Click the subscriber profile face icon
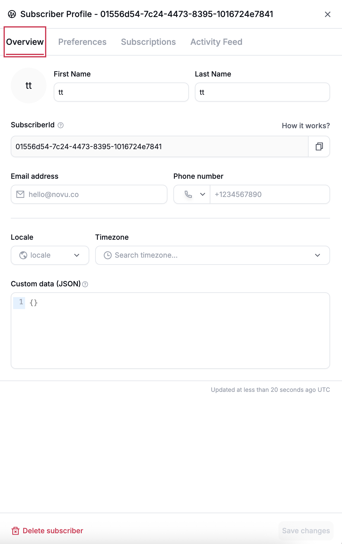The height and width of the screenshot is (544, 342). point(12,14)
